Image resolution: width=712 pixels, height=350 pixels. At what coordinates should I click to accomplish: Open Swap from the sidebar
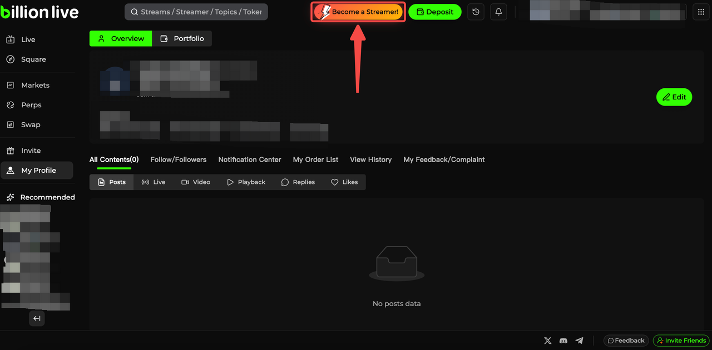click(31, 125)
